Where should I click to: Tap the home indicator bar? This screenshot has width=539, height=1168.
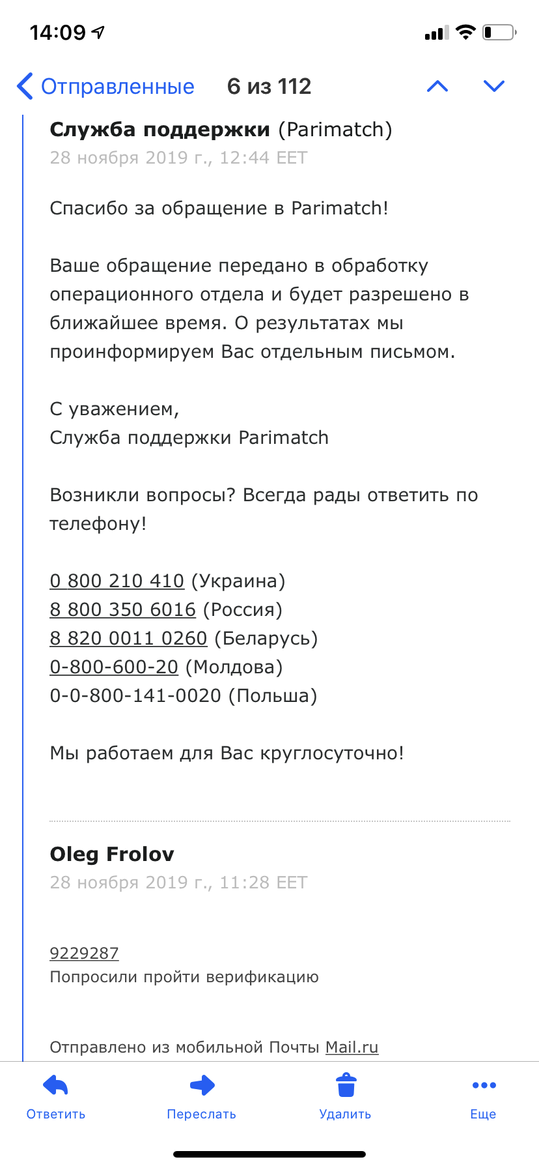pos(269,1154)
